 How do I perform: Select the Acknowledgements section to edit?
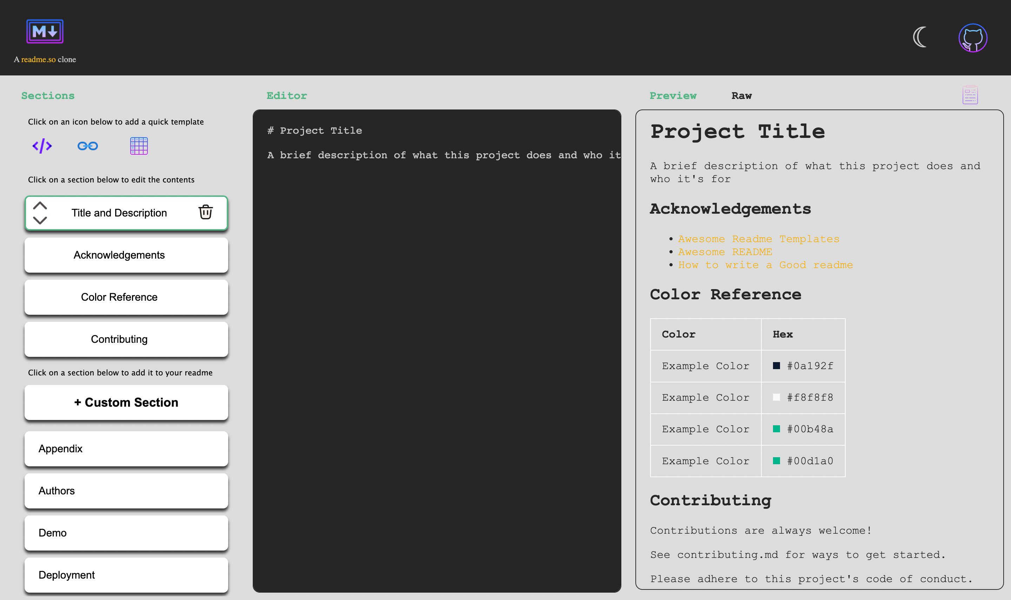pos(126,255)
